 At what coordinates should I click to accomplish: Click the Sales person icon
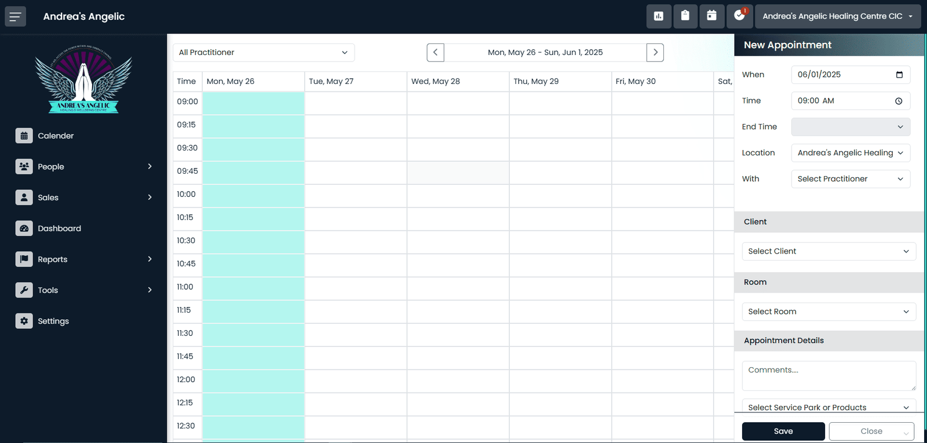[24, 197]
